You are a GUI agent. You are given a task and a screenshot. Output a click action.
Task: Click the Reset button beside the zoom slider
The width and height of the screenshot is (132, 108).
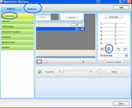pos(114,72)
